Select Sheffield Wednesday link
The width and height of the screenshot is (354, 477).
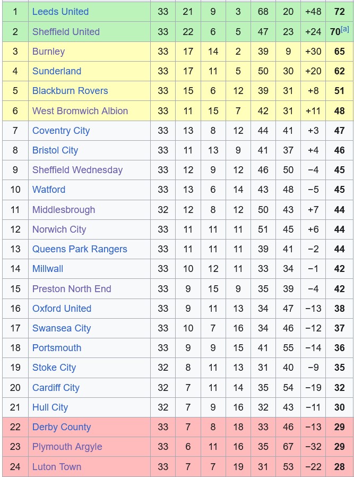(77, 170)
